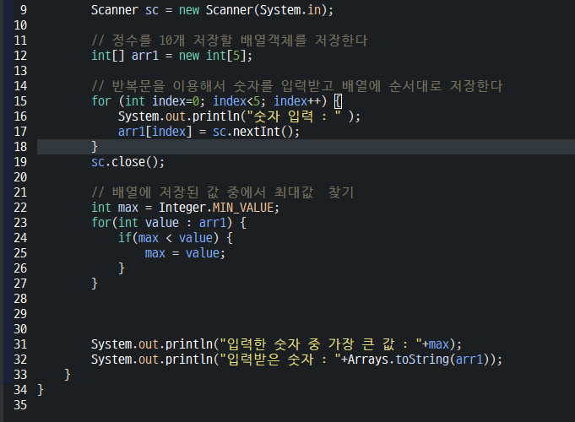Click 'sc.nextInt()' call on line 17

coord(252,132)
